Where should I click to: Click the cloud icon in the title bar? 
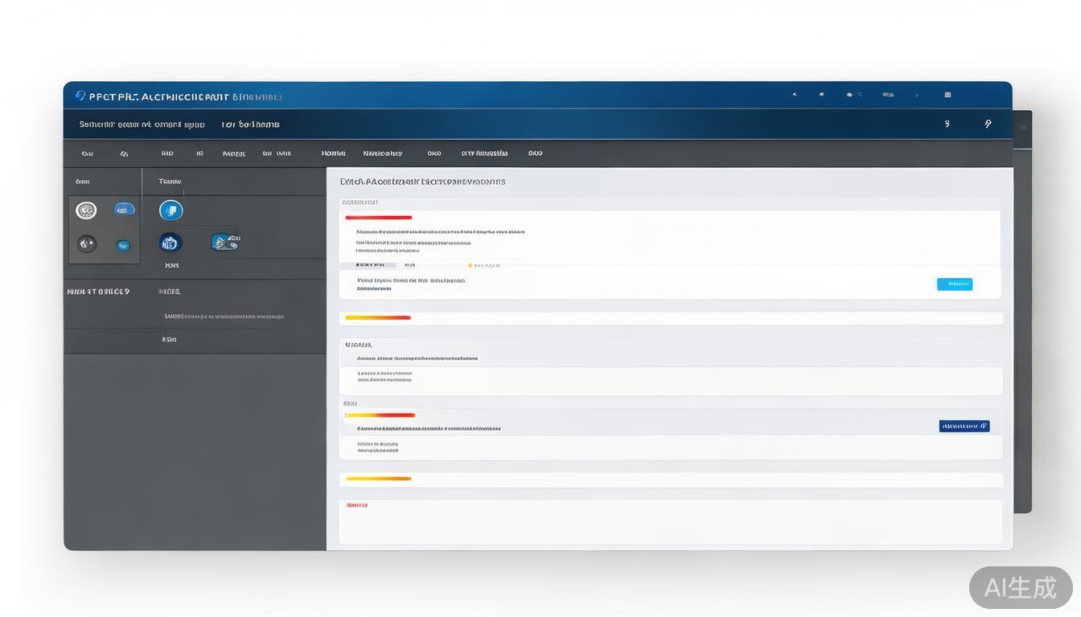click(849, 95)
